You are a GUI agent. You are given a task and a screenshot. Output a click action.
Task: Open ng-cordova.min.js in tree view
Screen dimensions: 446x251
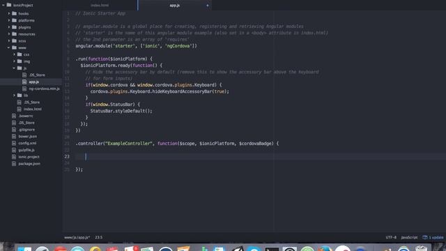coord(45,89)
